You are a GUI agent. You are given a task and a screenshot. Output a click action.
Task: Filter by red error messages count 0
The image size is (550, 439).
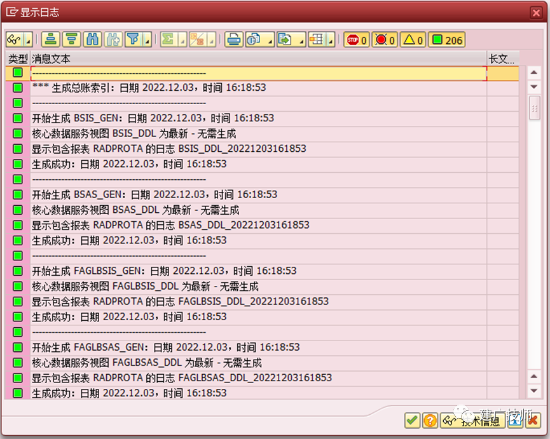coord(385,40)
